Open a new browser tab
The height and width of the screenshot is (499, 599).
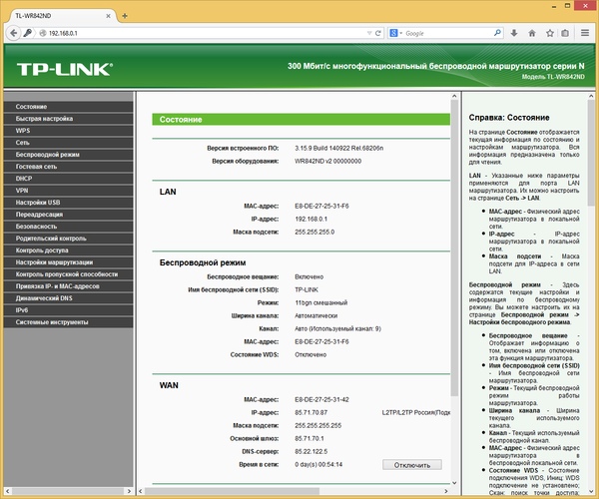click(123, 16)
